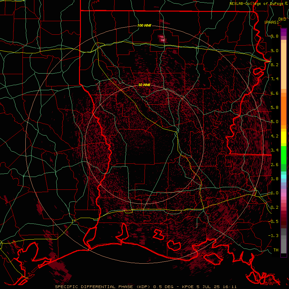Click the 6.6 scale label
The image size is (289, 289).
[x=275, y=93]
